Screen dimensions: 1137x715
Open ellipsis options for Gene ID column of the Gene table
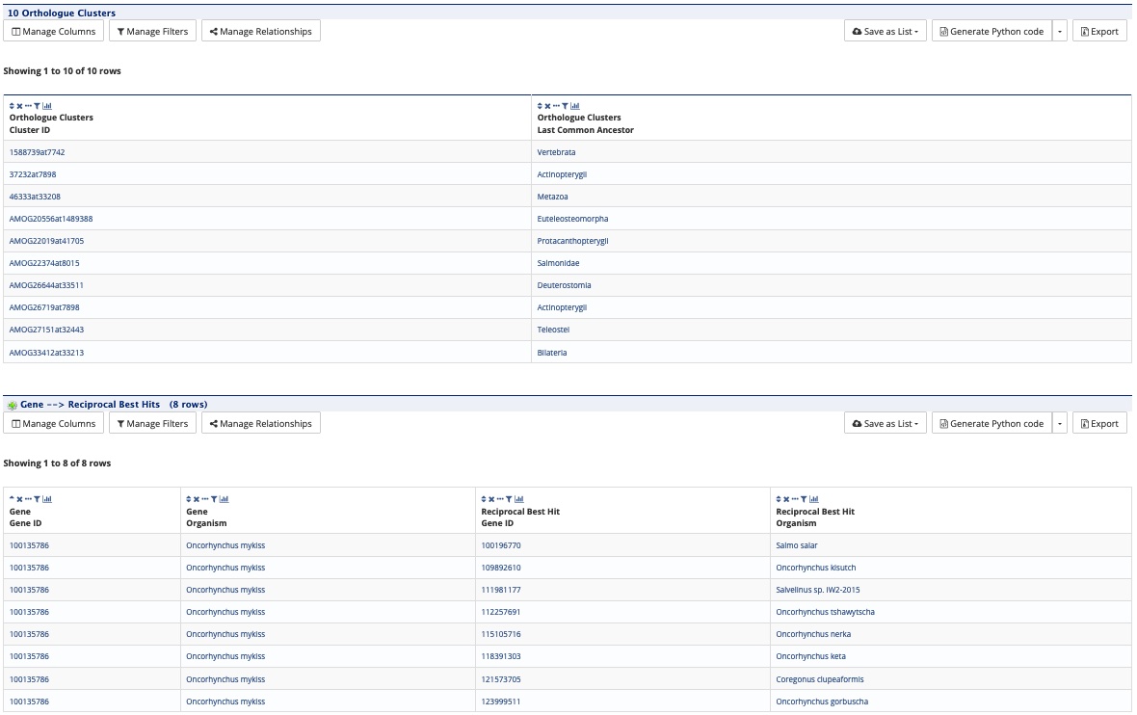point(28,499)
